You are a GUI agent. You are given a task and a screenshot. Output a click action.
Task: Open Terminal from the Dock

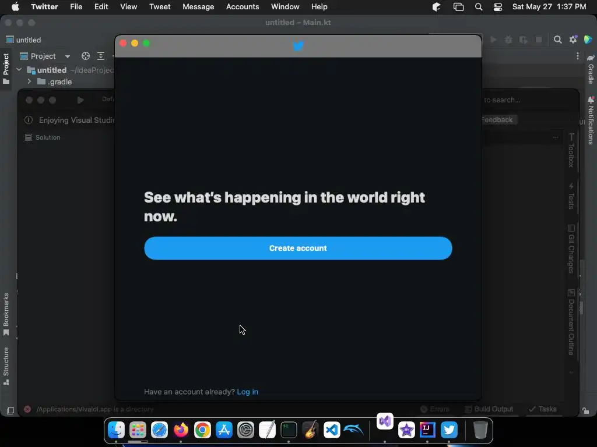click(x=289, y=430)
